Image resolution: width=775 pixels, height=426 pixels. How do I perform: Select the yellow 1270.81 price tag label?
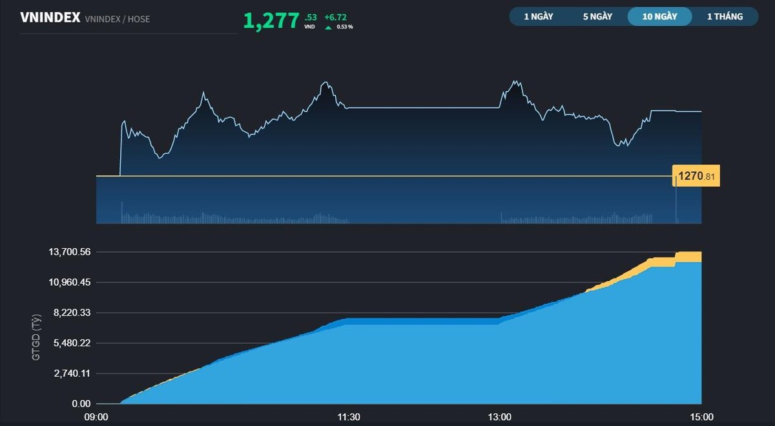click(x=696, y=175)
